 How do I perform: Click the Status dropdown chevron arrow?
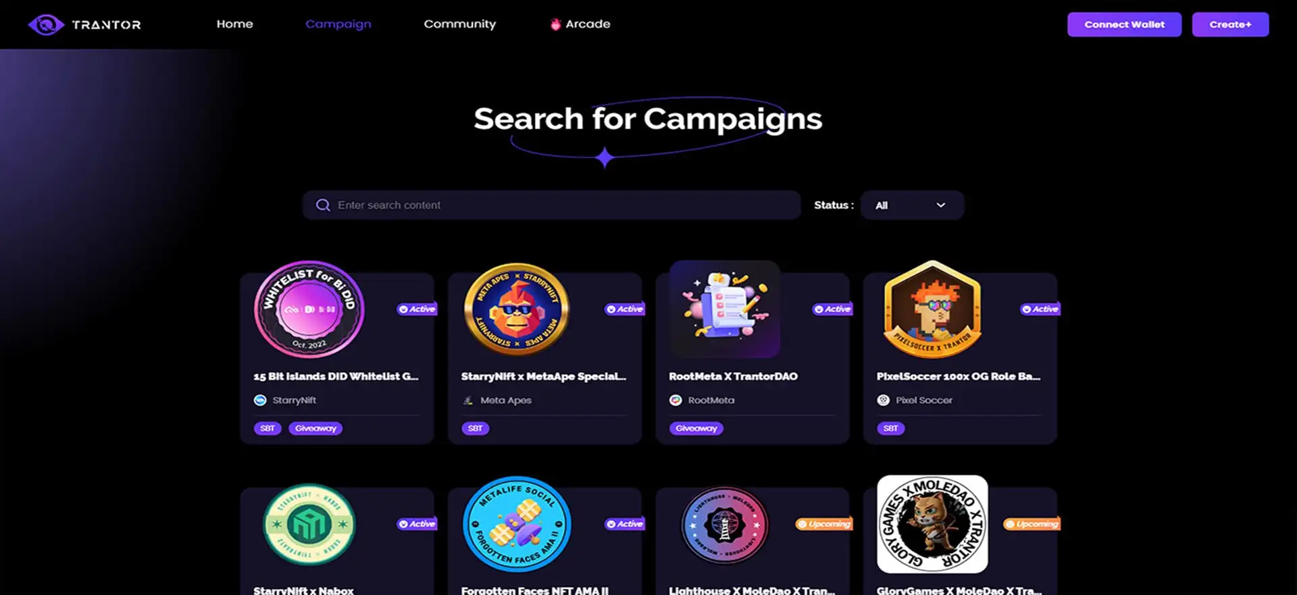[941, 205]
